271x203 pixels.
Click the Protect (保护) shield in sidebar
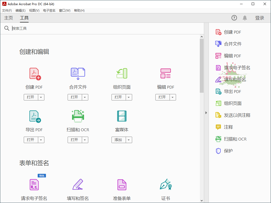pyautogui.click(x=218, y=151)
